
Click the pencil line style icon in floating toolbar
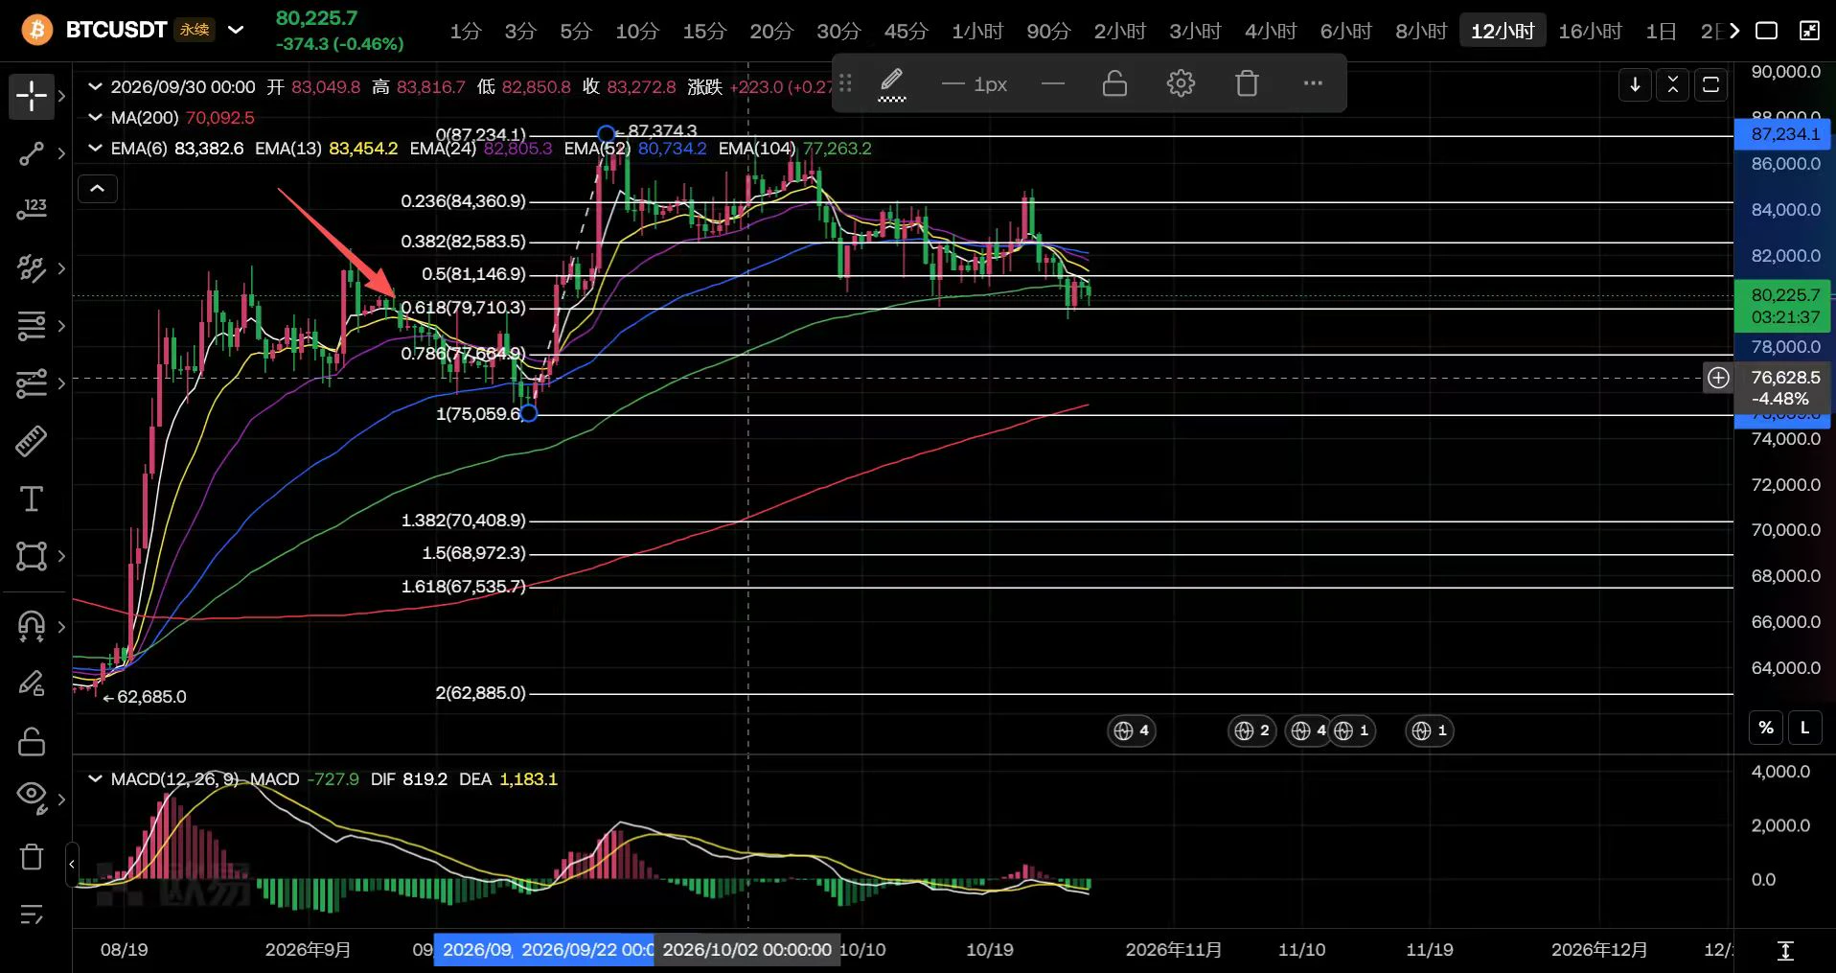[892, 84]
